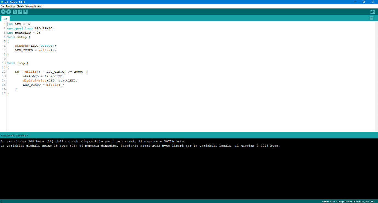Viewport: 378px width, 203px height.
Task: Verify the sketch with the checkmark icon
Action: pyautogui.click(x=3, y=12)
